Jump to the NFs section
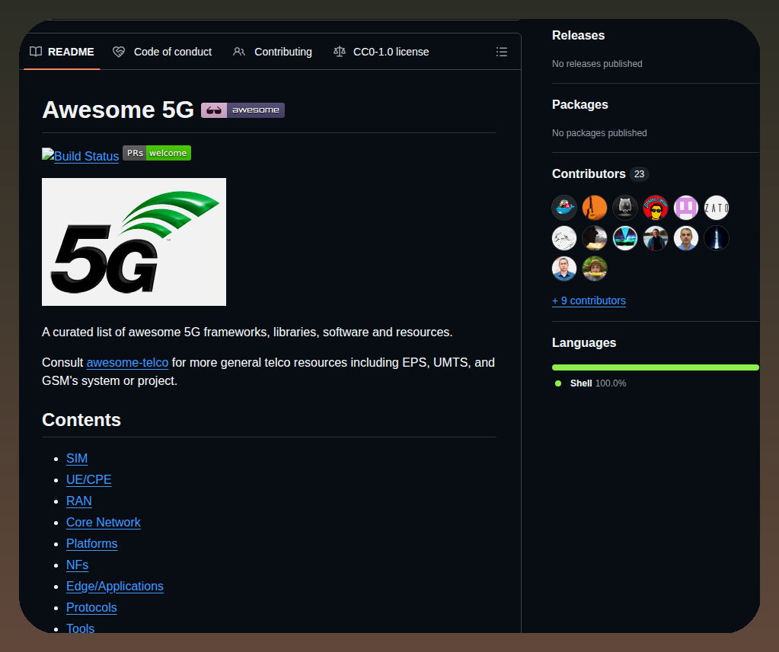This screenshot has width=779, height=652. (78, 565)
